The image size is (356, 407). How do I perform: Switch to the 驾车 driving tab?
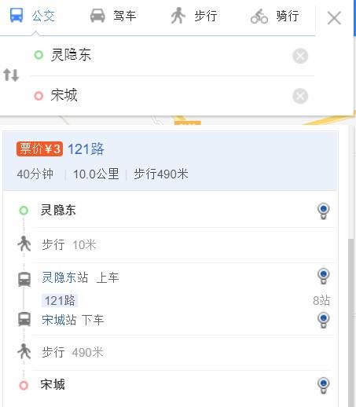coord(113,16)
